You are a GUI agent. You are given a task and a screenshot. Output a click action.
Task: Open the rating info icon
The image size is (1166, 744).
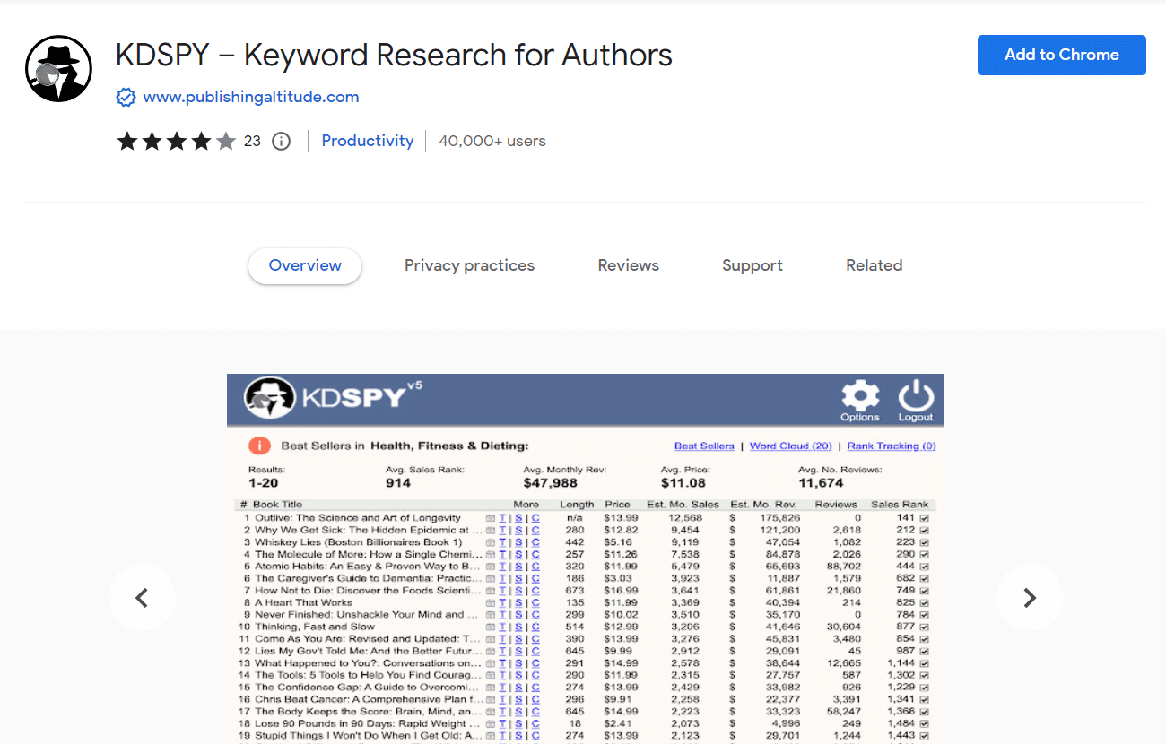point(282,141)
